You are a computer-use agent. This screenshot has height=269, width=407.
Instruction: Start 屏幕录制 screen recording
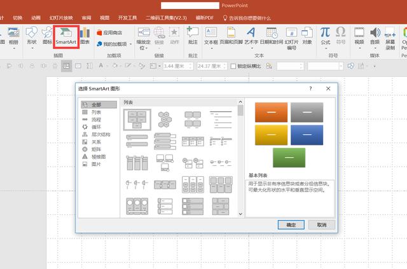coord(390,38)
